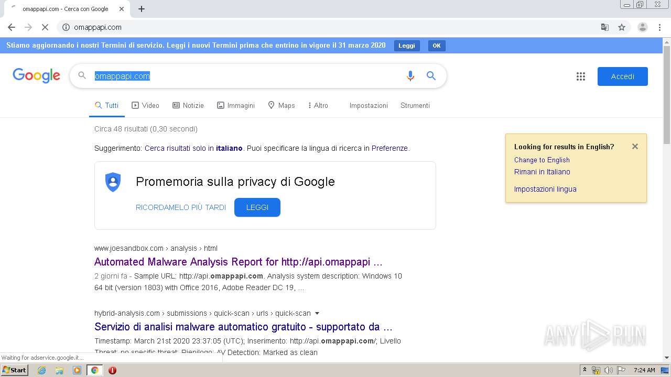Click the vertical page scrollbar thumb

tap(667, 94)
